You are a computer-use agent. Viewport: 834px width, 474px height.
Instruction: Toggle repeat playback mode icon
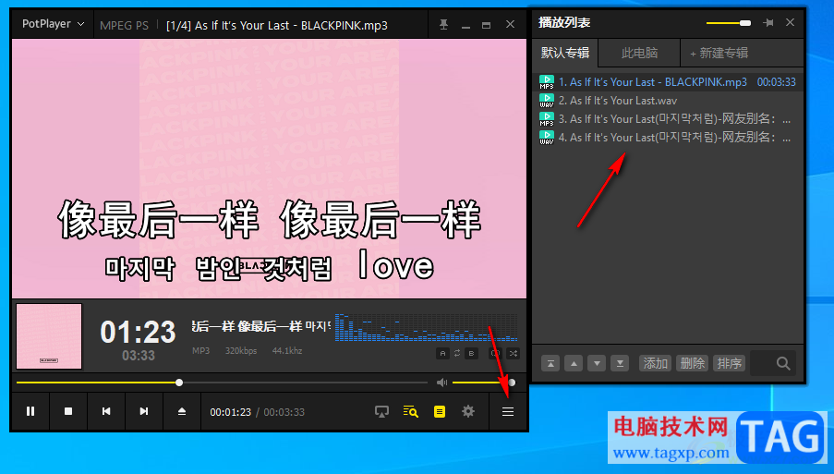point(496,353)
